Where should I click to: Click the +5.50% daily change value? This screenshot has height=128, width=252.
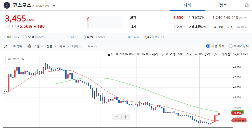click(24, 26)
